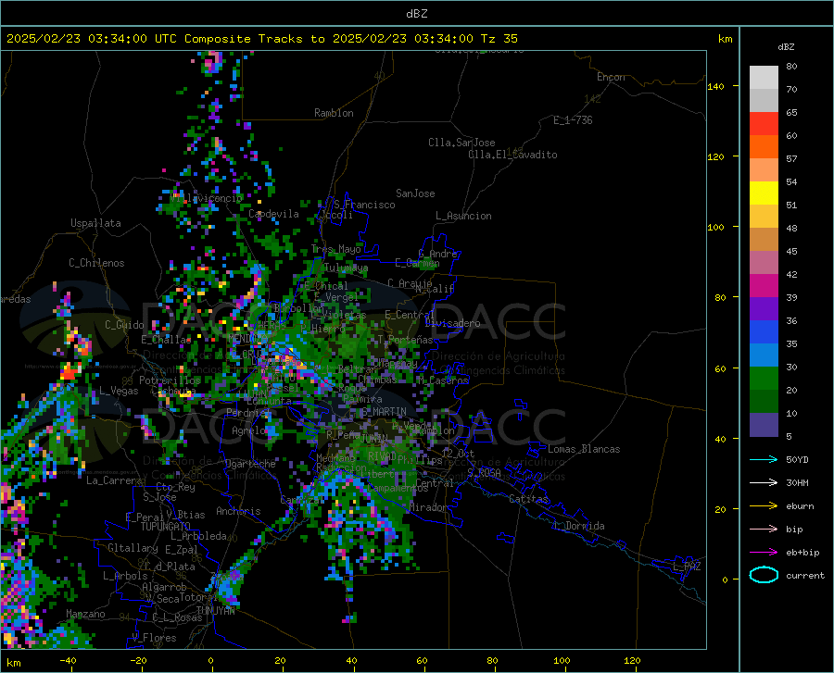Screen dimensions: 834x673
Task: Click the 'dBZ' title at top center
Action: pyautogui.click(x=416, y=14)
